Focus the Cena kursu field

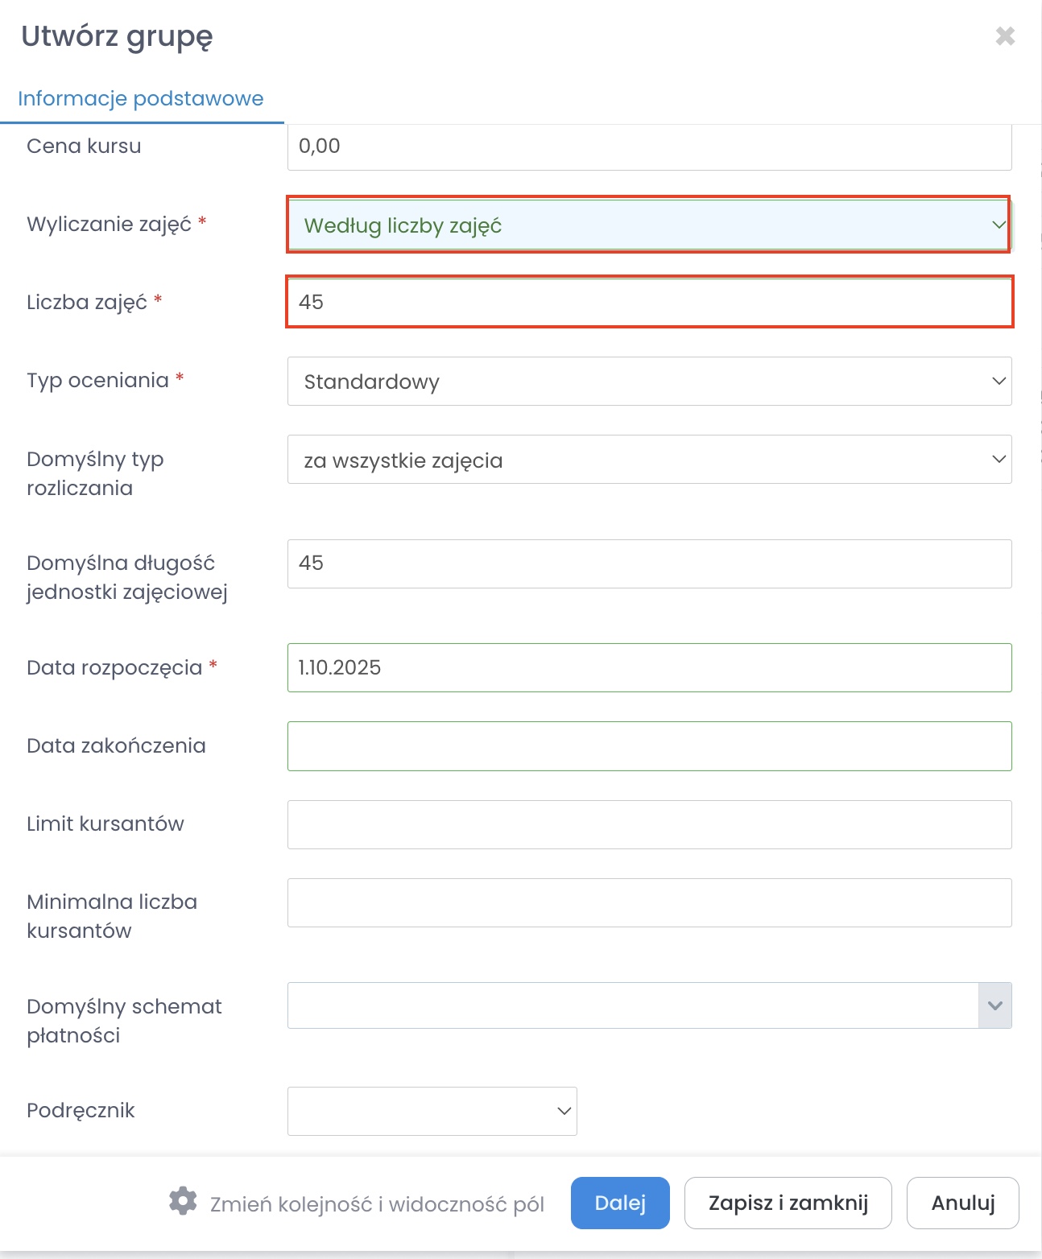[649, 147]
